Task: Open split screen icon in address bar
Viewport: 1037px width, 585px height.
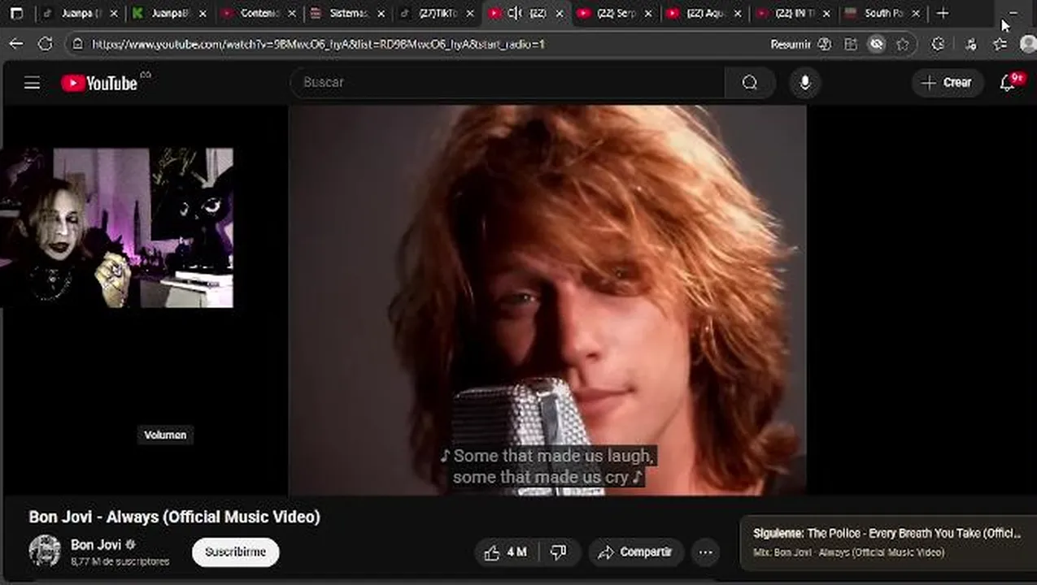Action: click(x=851, y=45)
